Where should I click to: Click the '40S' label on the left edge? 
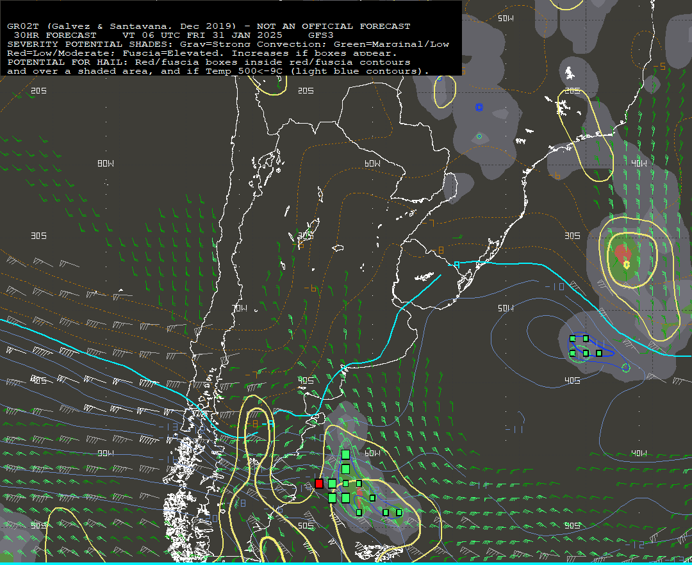(x=39, y=381)
